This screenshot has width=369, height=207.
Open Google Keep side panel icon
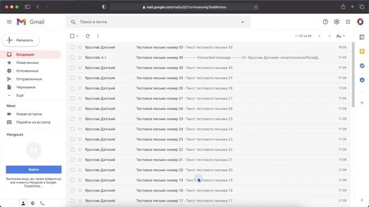362,51
